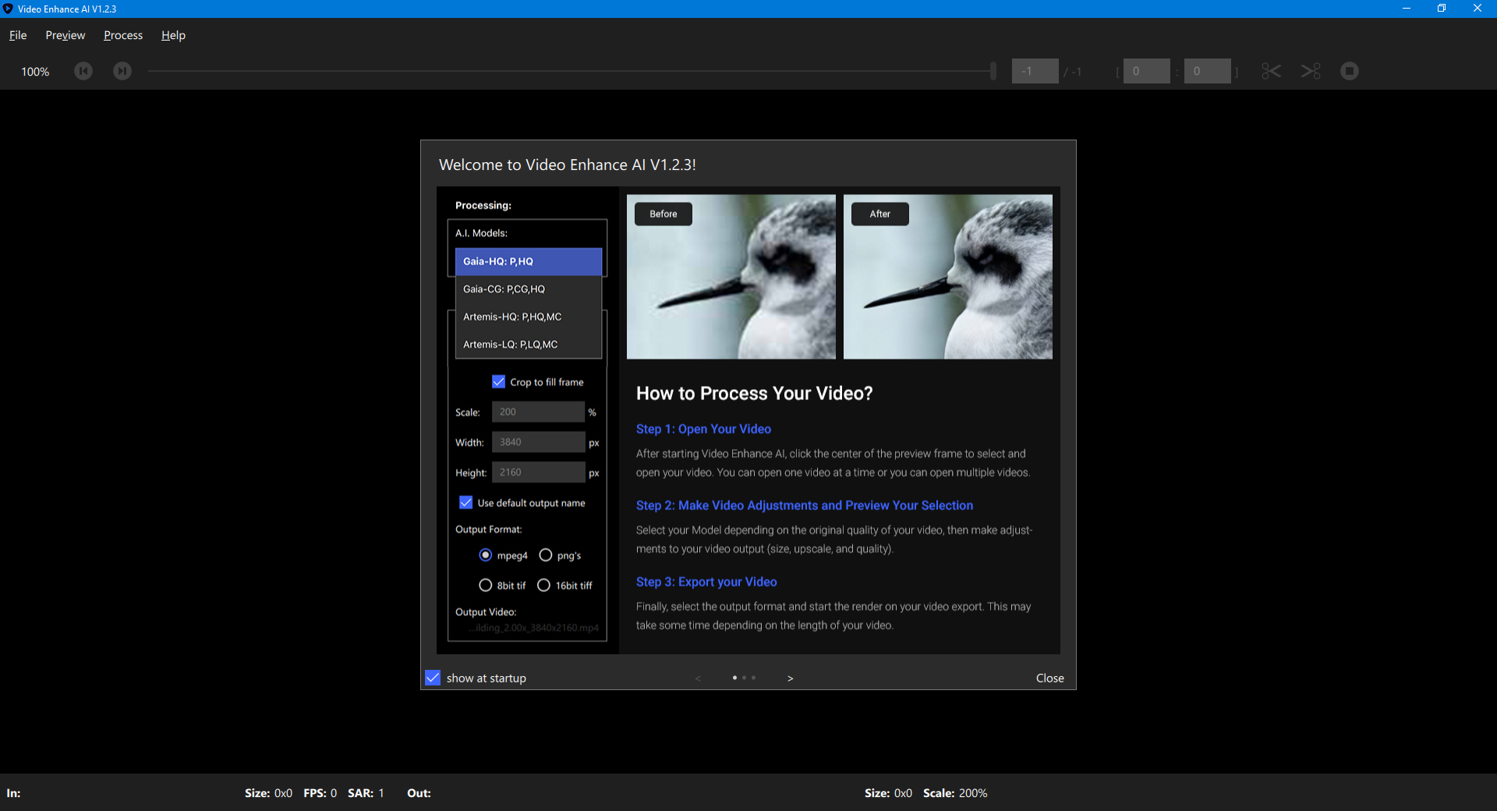Image resolution: width=1497 pixels, height=811 pixels.
Task: Select 8bit tif output format radio
Action: pos(485,585)
